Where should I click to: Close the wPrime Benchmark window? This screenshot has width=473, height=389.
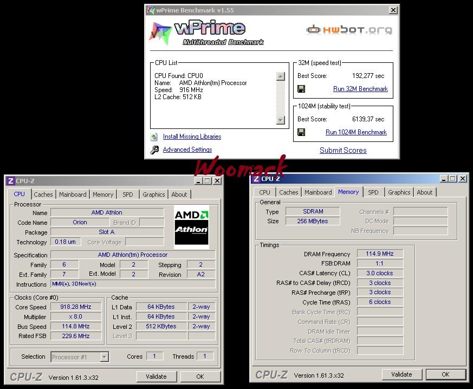tap(393, 10)
